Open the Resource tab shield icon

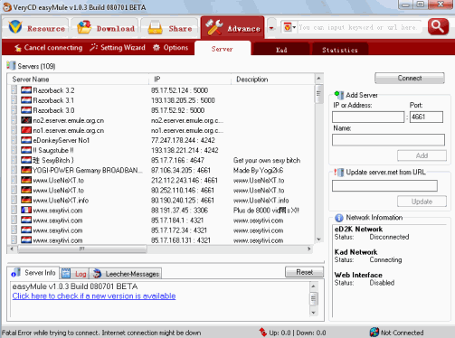click(15, 27)
